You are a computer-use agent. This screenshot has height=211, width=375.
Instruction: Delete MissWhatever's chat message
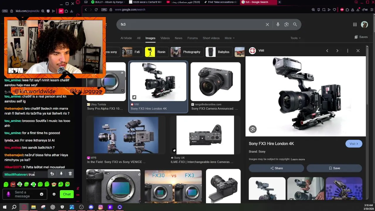coord(70,174)
